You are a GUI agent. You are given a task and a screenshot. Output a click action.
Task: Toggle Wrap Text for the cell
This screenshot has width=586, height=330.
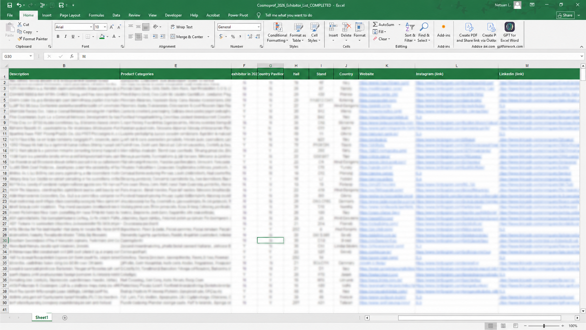click(182, 27)
